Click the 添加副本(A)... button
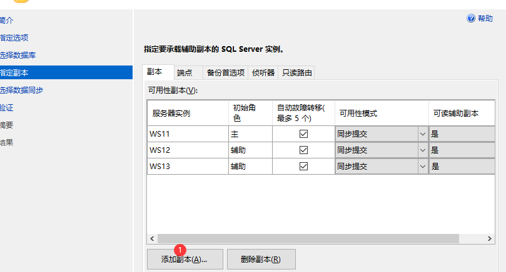The image size is (506, 272). click(x=185, y=259)
